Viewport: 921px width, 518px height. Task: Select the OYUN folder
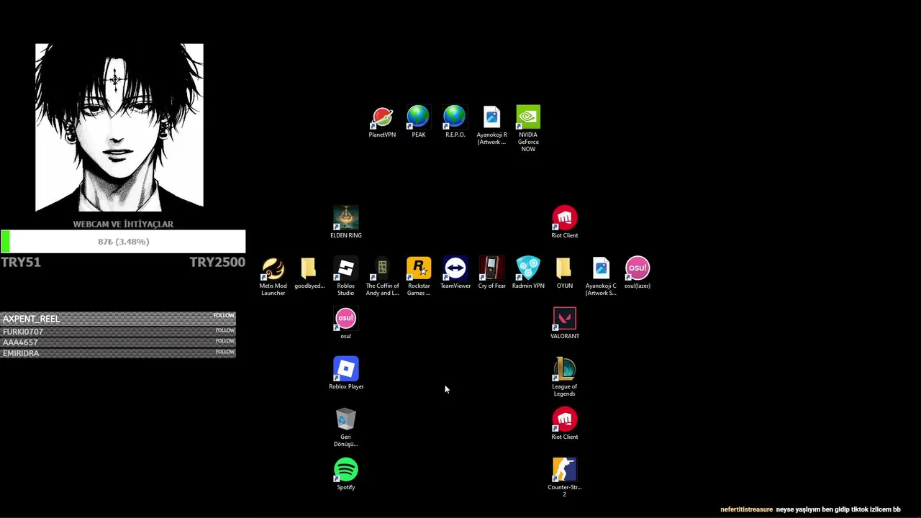pyautogui.click(x=565, y=273)
